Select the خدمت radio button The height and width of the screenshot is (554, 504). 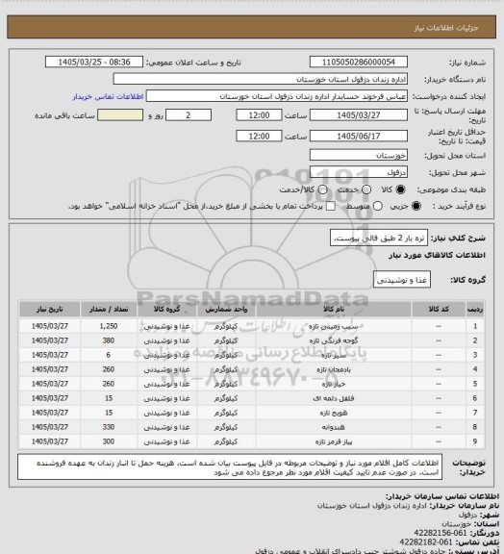point(366,189)
